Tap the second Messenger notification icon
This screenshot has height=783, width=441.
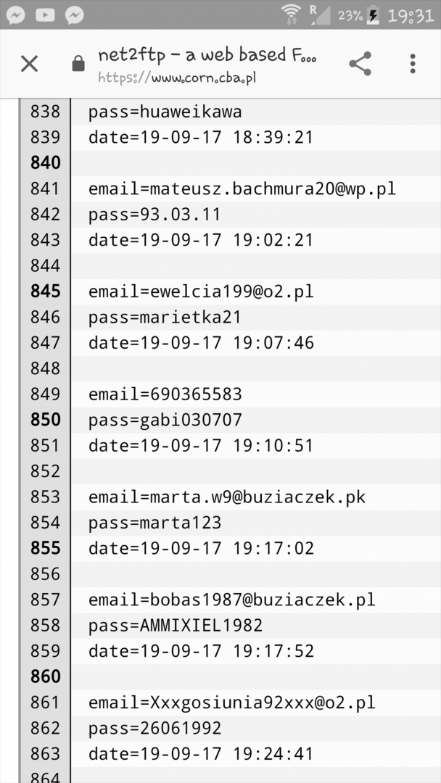(74, 14)
